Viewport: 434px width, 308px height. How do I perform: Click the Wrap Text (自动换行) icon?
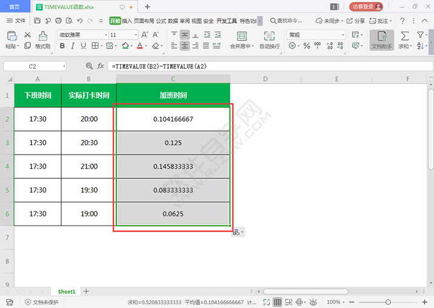point(269,39)
